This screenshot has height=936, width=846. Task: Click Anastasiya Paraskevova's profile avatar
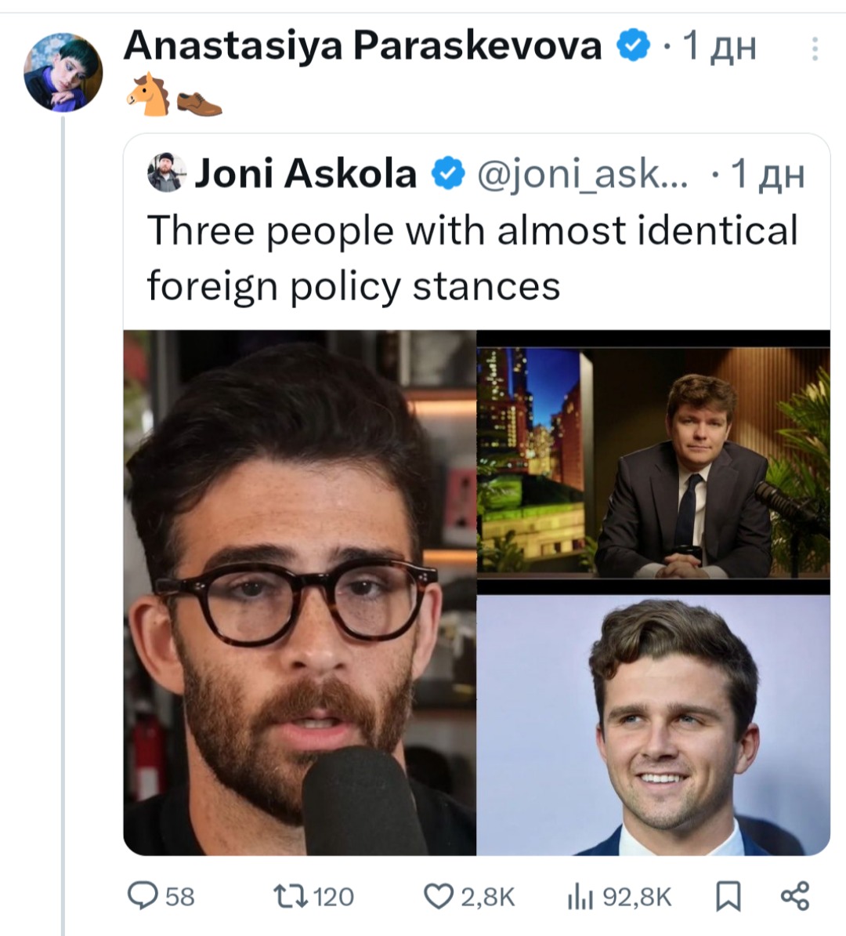63,73
